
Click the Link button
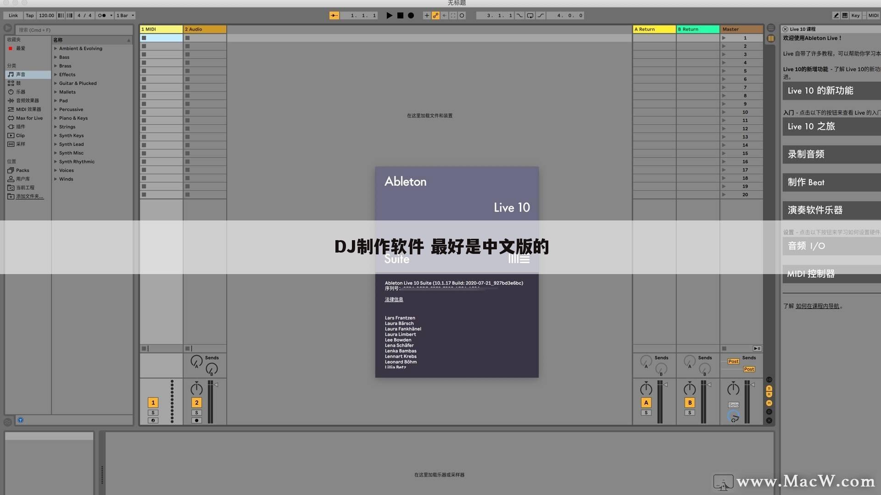(x=13, y=15)
